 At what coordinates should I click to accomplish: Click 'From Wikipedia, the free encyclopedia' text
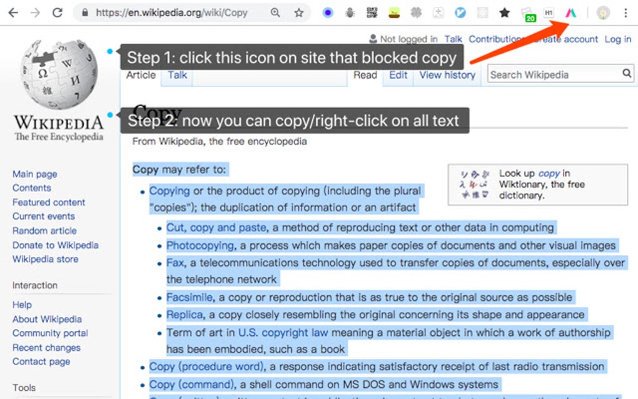click(220, 141)
